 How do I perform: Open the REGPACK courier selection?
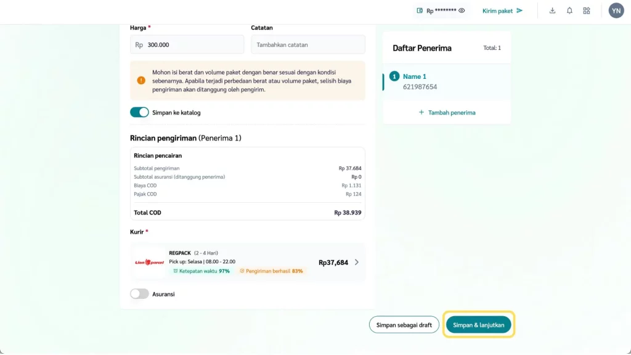[248, 262]
